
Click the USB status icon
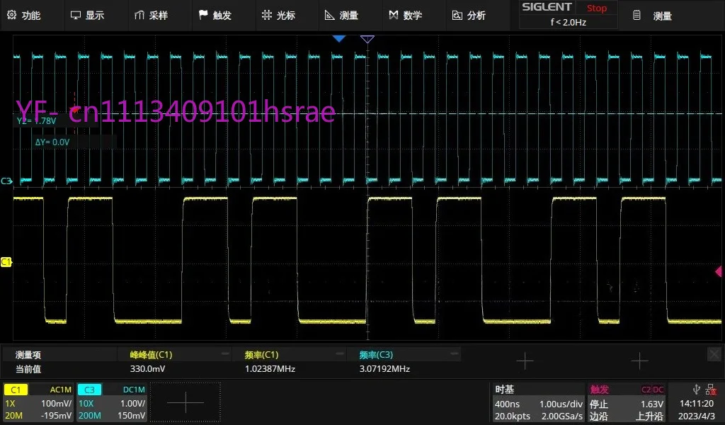(696, 389)
